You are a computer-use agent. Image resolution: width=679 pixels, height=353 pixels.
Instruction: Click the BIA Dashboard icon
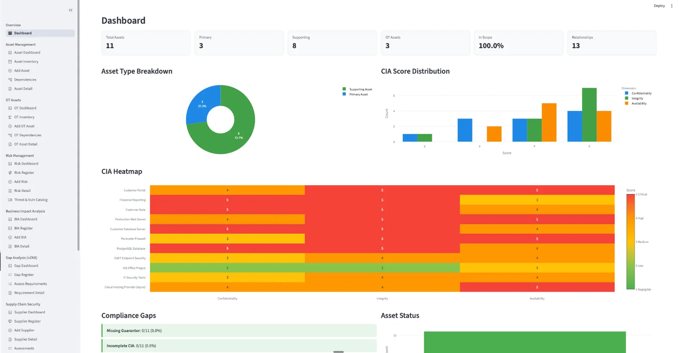[x=10, y=220]
